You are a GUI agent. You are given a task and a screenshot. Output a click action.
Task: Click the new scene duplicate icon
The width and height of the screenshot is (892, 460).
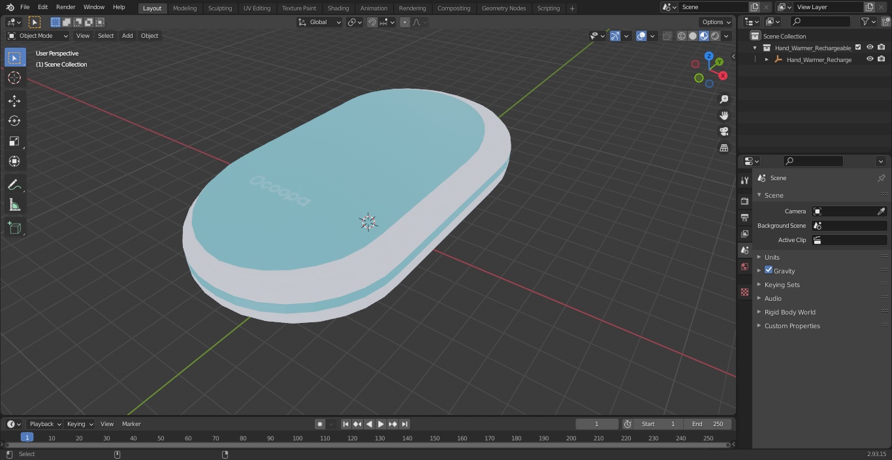coord(754,7)
